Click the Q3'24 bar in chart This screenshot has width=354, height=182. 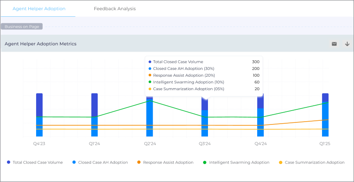click(x=205, y=120)
